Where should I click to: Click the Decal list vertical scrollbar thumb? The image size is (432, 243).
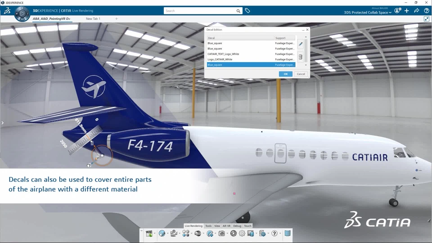tap(306, 50)
